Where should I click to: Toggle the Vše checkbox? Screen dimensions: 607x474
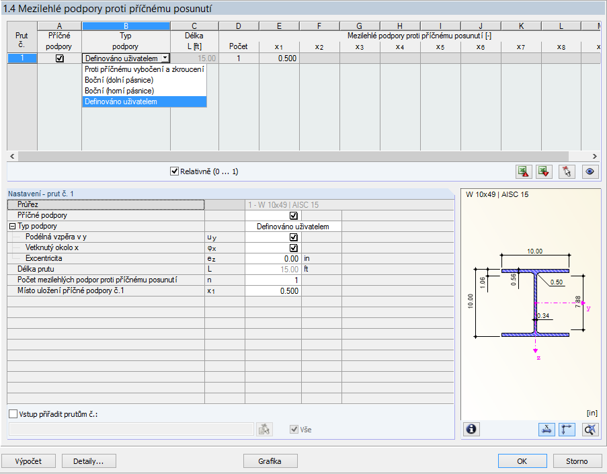[x=294, y=429]
